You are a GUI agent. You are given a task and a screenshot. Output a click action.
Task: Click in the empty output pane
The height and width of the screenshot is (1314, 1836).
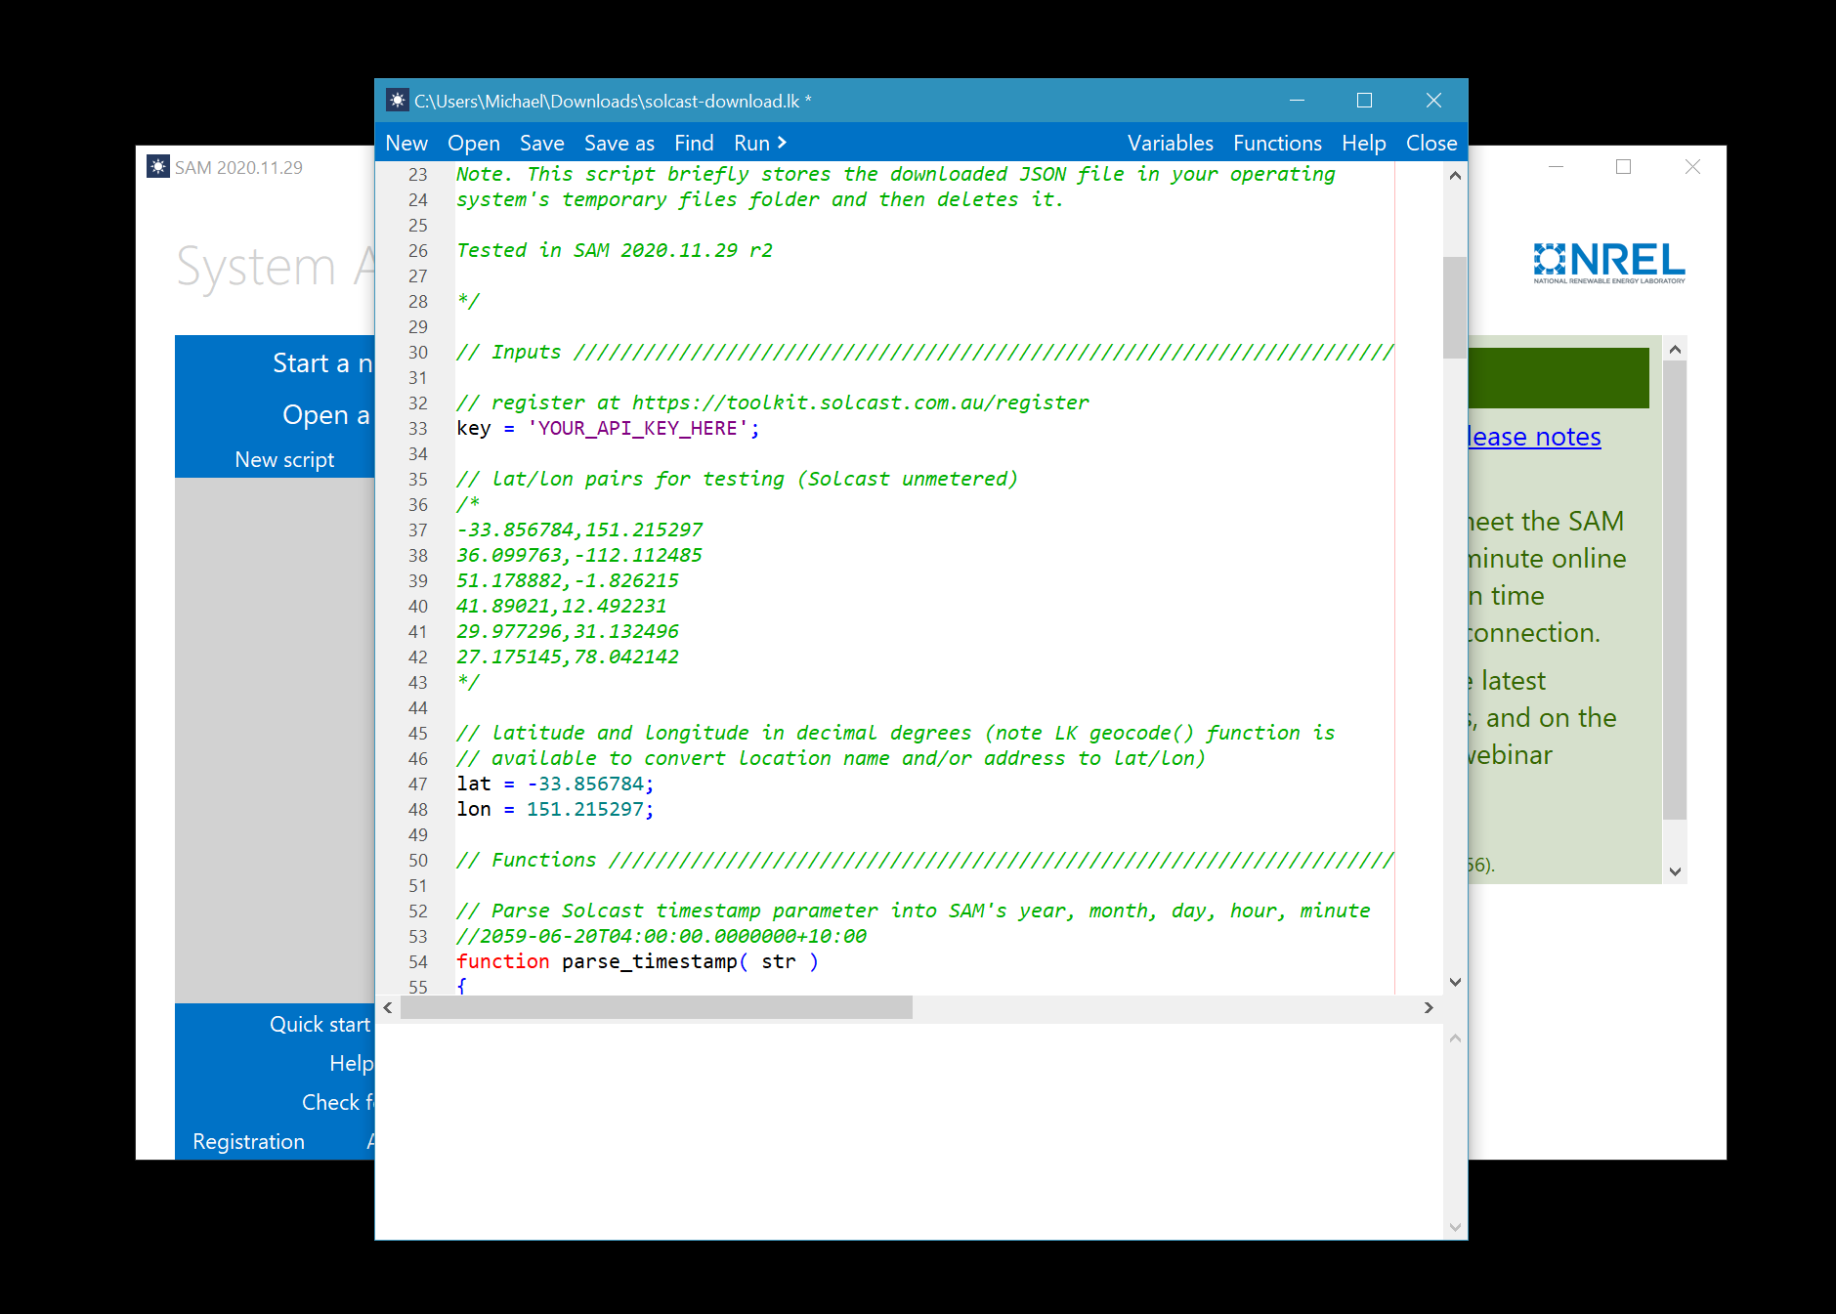click(909, 1131)
